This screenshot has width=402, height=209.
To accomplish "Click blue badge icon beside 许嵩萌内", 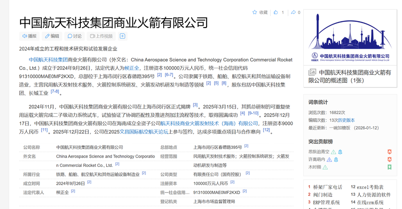I will (x=336, y=160).
